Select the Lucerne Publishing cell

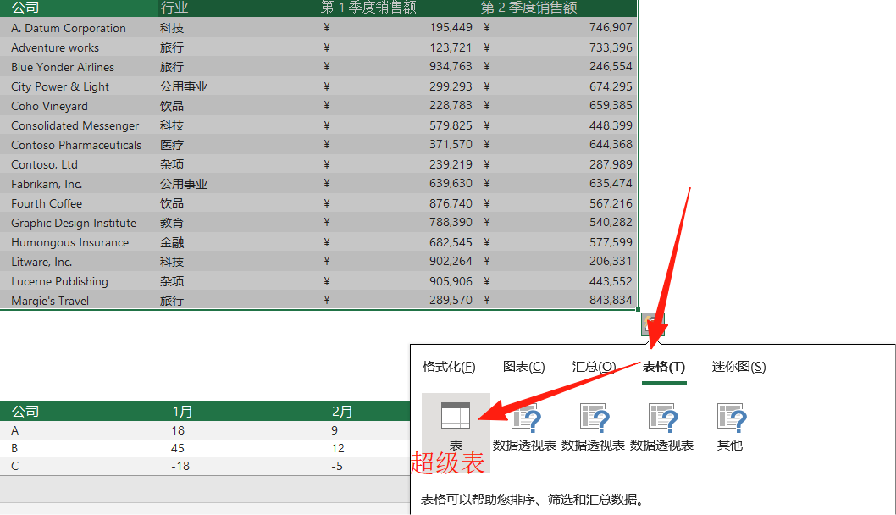click(59, 280)
